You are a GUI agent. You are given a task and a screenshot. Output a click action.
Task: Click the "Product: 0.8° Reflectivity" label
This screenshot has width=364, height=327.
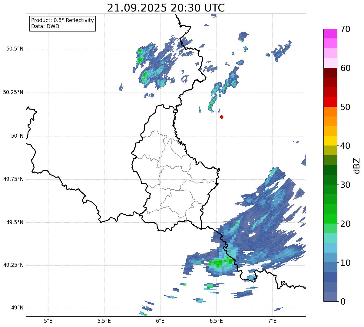(63, 20)
